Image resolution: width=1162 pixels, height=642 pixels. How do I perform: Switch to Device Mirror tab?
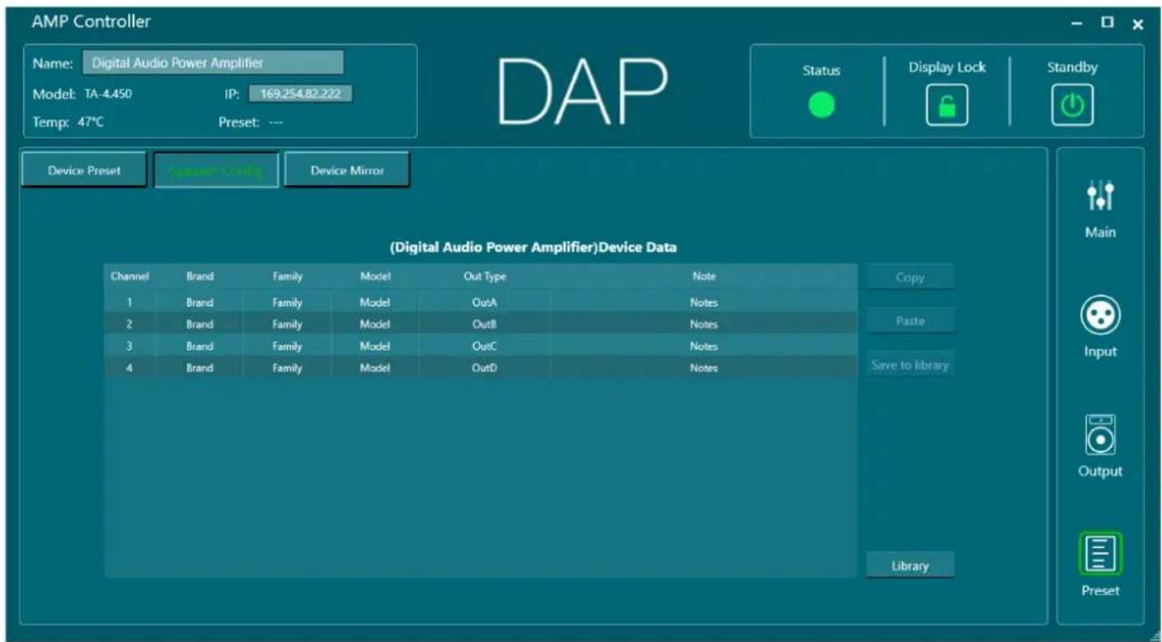point(347,170)
